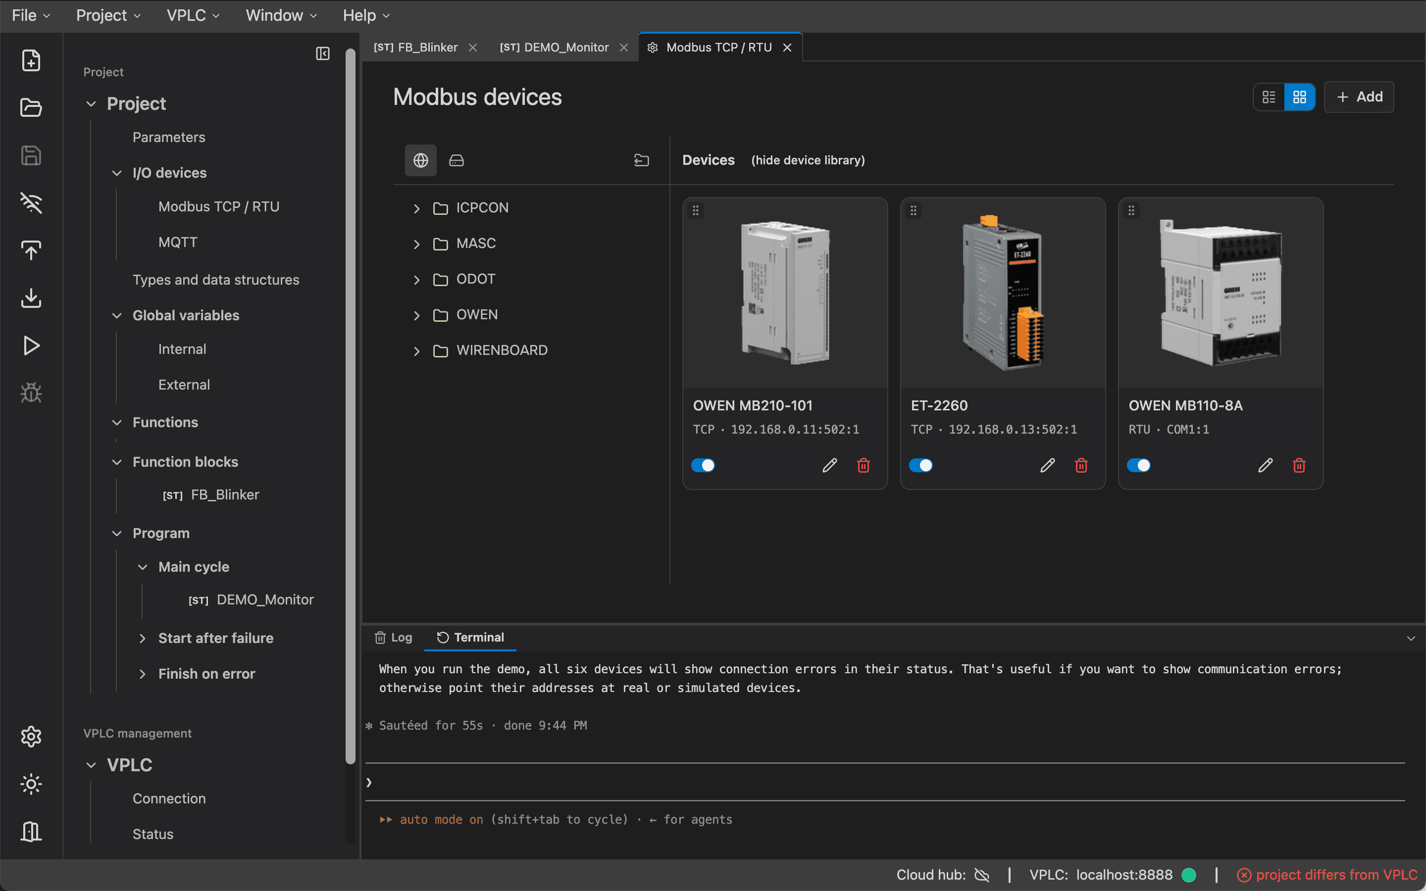The height and width of the screenshot is (891, 1426).
Task: Click the project panel vertical scrollbar
Action: pos(351,406)
